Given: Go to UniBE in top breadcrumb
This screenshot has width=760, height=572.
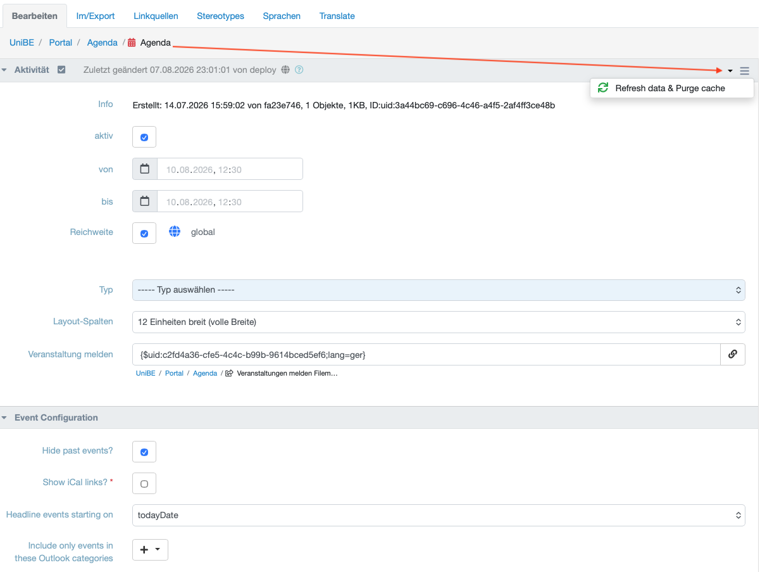Looking at the screenshot, I should tap(21, 42).
